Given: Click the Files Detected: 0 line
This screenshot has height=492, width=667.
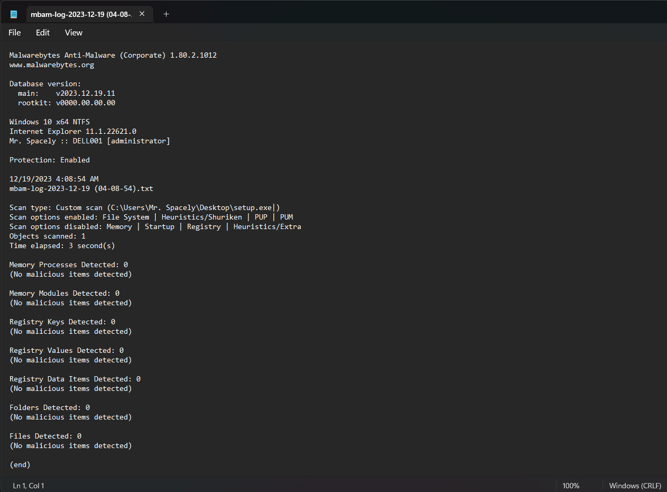Looking at the screenshot, I should point(45,436).
